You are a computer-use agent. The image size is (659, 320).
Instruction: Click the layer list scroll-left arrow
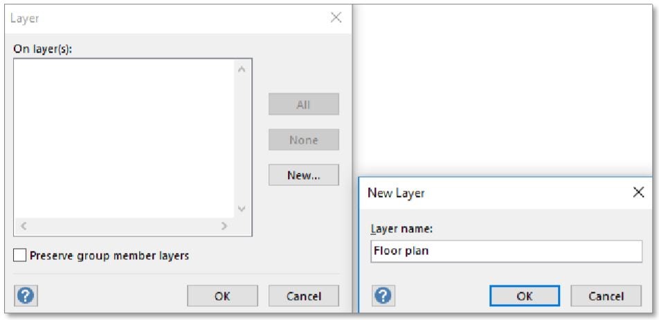[24, 226]
